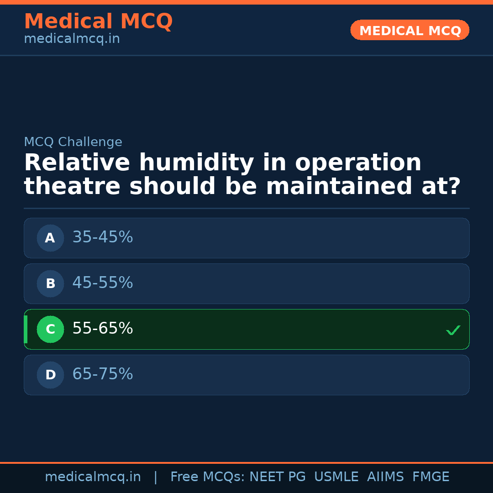Pick the 65-75% answer option

tap(246, 375)
